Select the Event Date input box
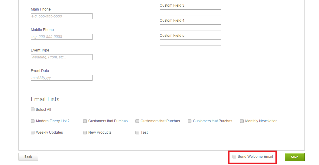This screenshot has width=319, height=165. click(61, 78)
